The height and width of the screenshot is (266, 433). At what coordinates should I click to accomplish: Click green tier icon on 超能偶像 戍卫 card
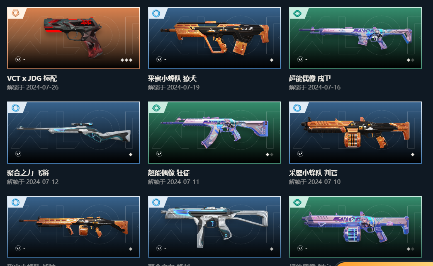[x=297, y=13]
